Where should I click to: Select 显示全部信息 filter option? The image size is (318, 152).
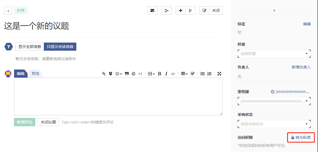29,47
